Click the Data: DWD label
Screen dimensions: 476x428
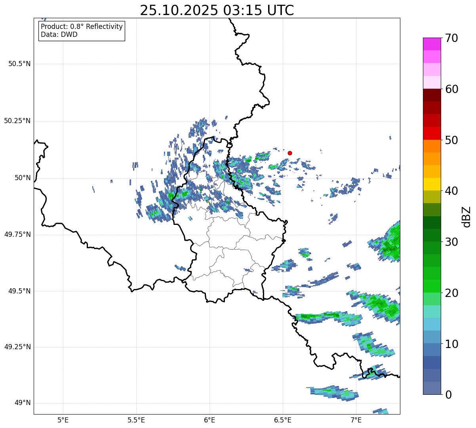click(x=59, y=34)
